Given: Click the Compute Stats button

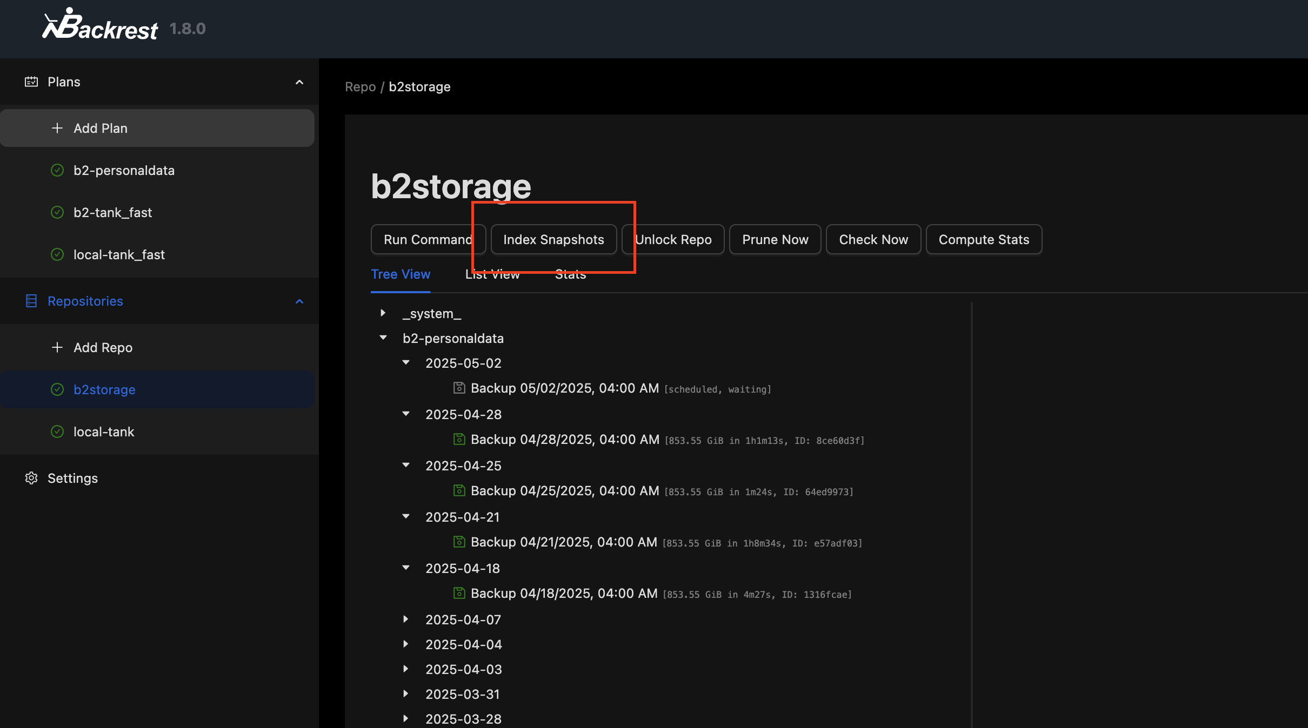Looking at the screenshot, I should point(984,239).
